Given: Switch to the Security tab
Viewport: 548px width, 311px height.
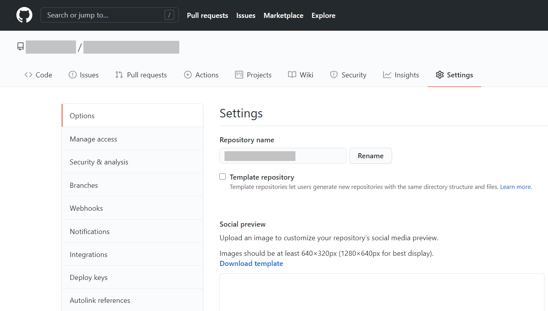Looking at the screenshot, I should click(x=348, y=75).
